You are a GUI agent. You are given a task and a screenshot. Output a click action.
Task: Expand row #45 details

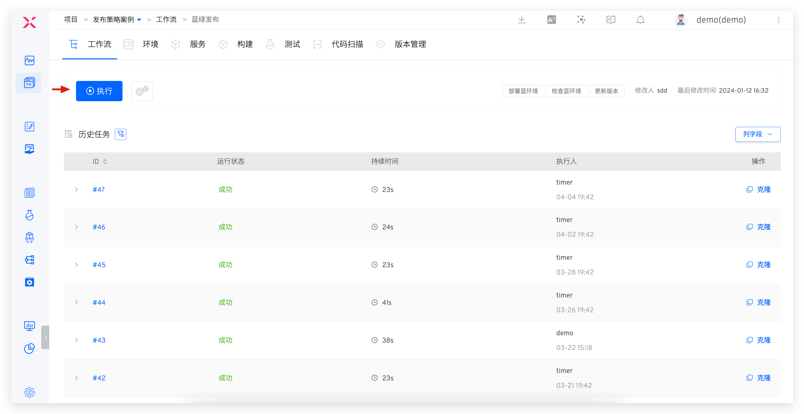(x=76, y=264)
